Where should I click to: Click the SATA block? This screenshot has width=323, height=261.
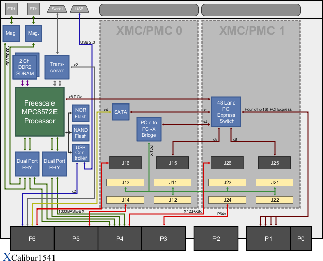[121, 112]
